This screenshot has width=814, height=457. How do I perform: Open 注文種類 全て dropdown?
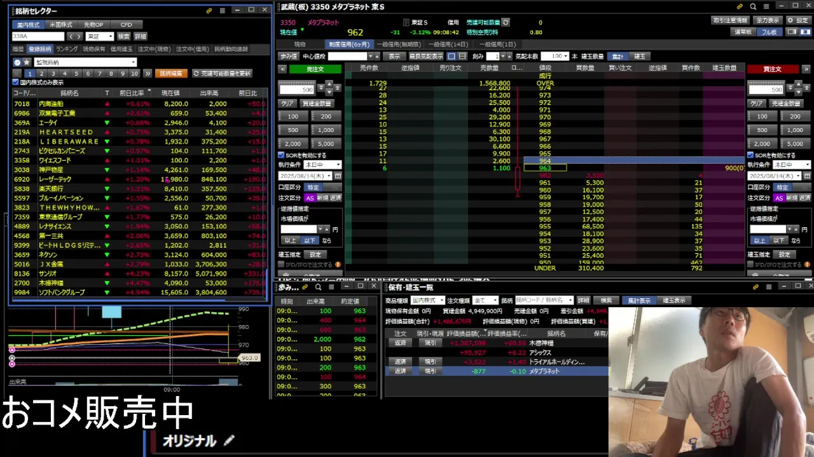click(486, 300)
